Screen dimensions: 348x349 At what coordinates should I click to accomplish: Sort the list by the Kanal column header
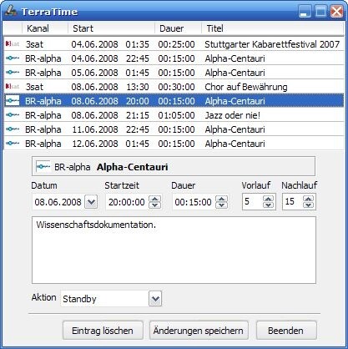(45, 28)
